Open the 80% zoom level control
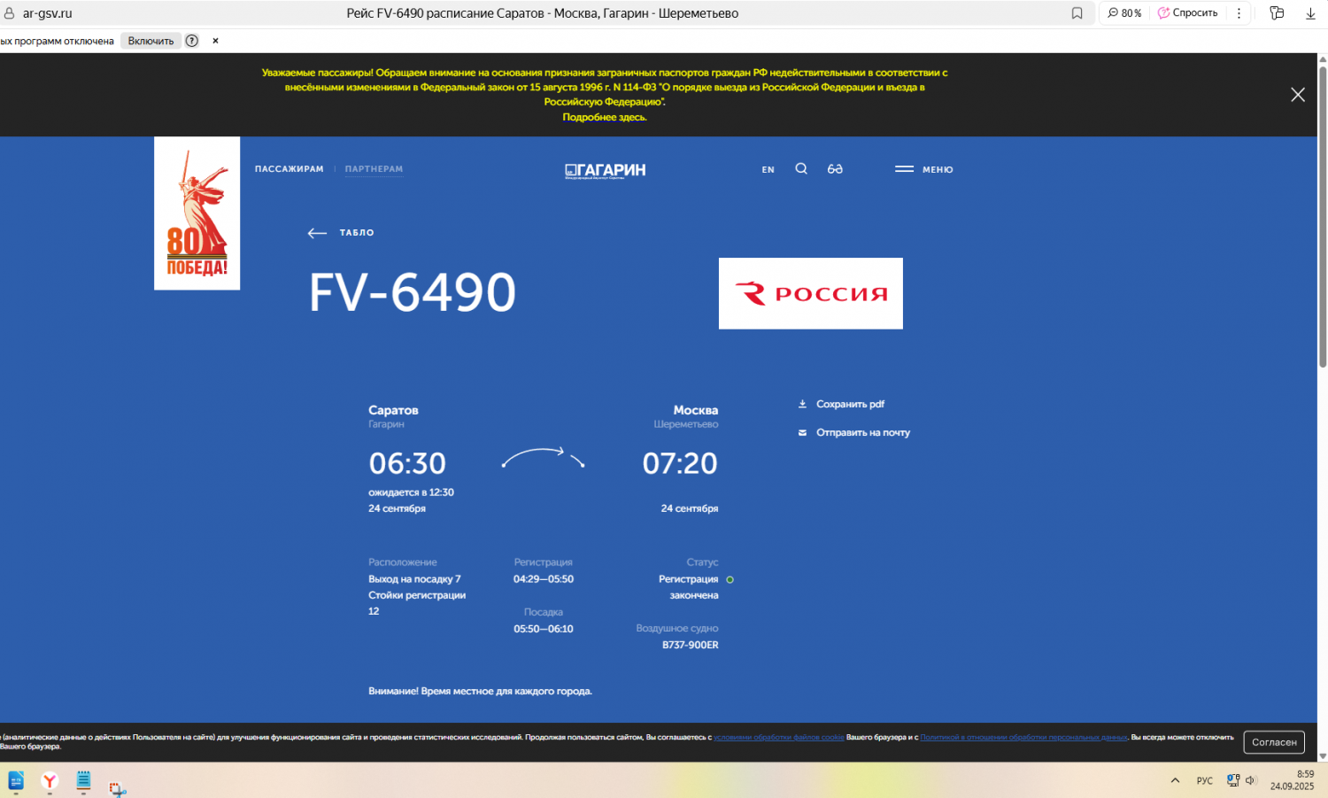Viewport: 1328px width, 798px height. click(1124, 13)
